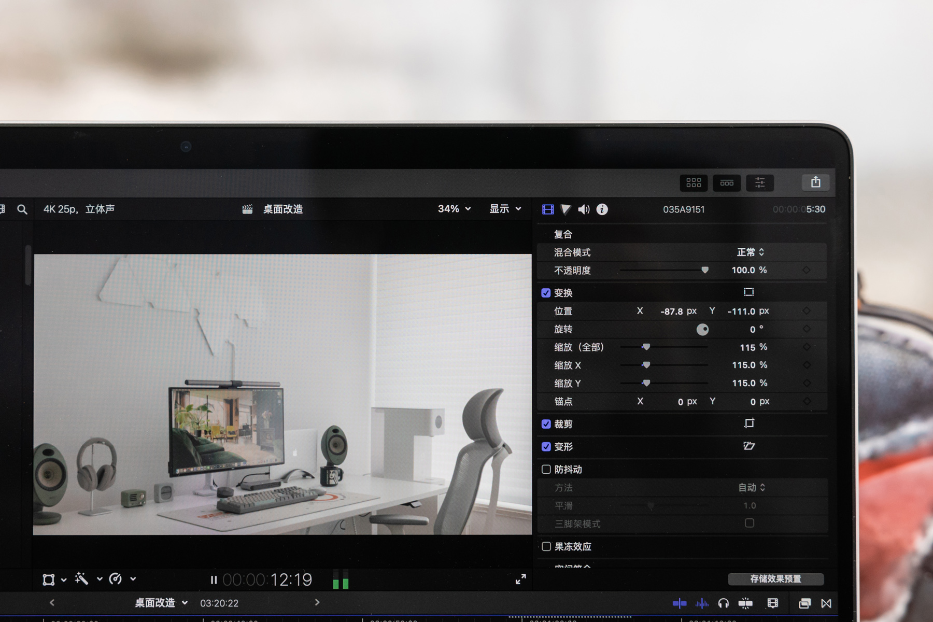The width and height of the screenshot is (933, 622).
Task: Click the desk scene in the viewer
Action: (x=282, y=394)
